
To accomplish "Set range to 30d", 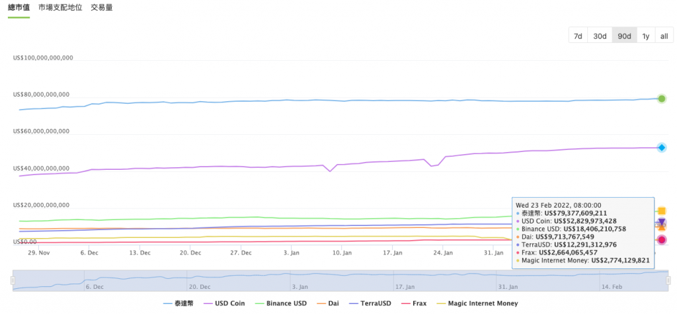I will tap(600, 36).
